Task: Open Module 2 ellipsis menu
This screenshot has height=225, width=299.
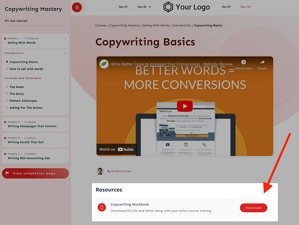Action: tap(65, 122)
